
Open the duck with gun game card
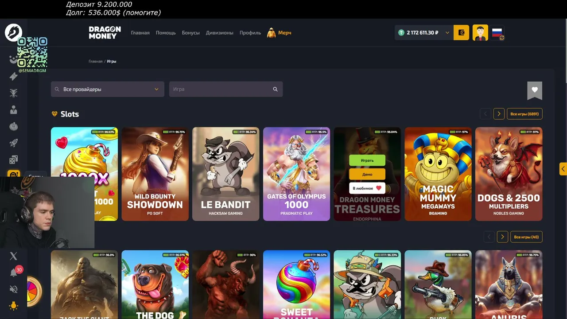438,284
